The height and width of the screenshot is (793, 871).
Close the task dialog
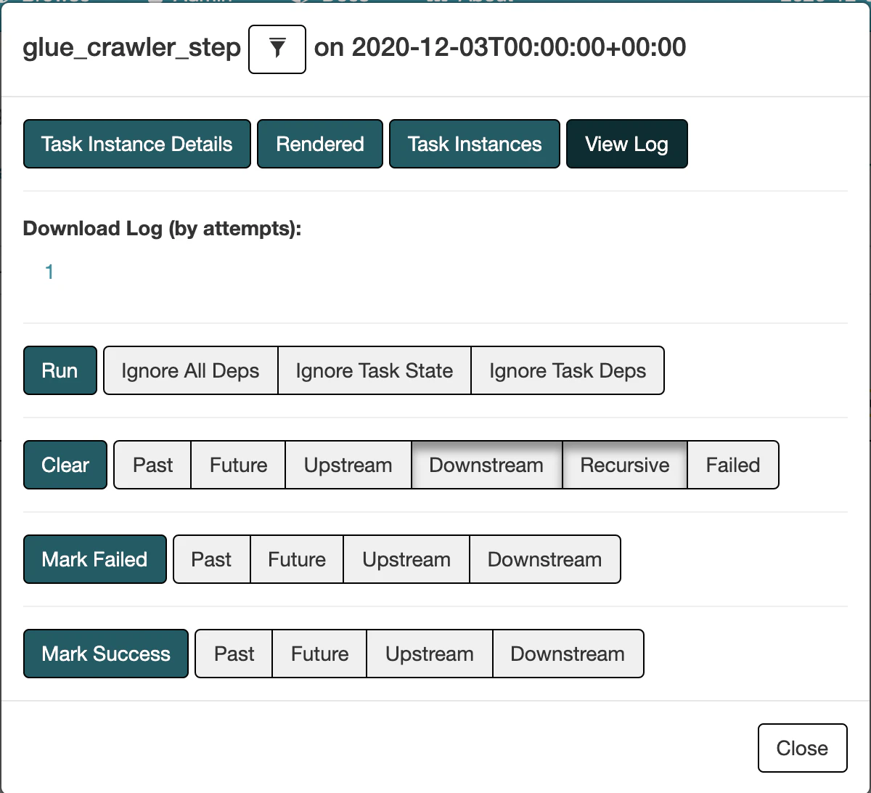pyautogui.click(x=802, y=748)
